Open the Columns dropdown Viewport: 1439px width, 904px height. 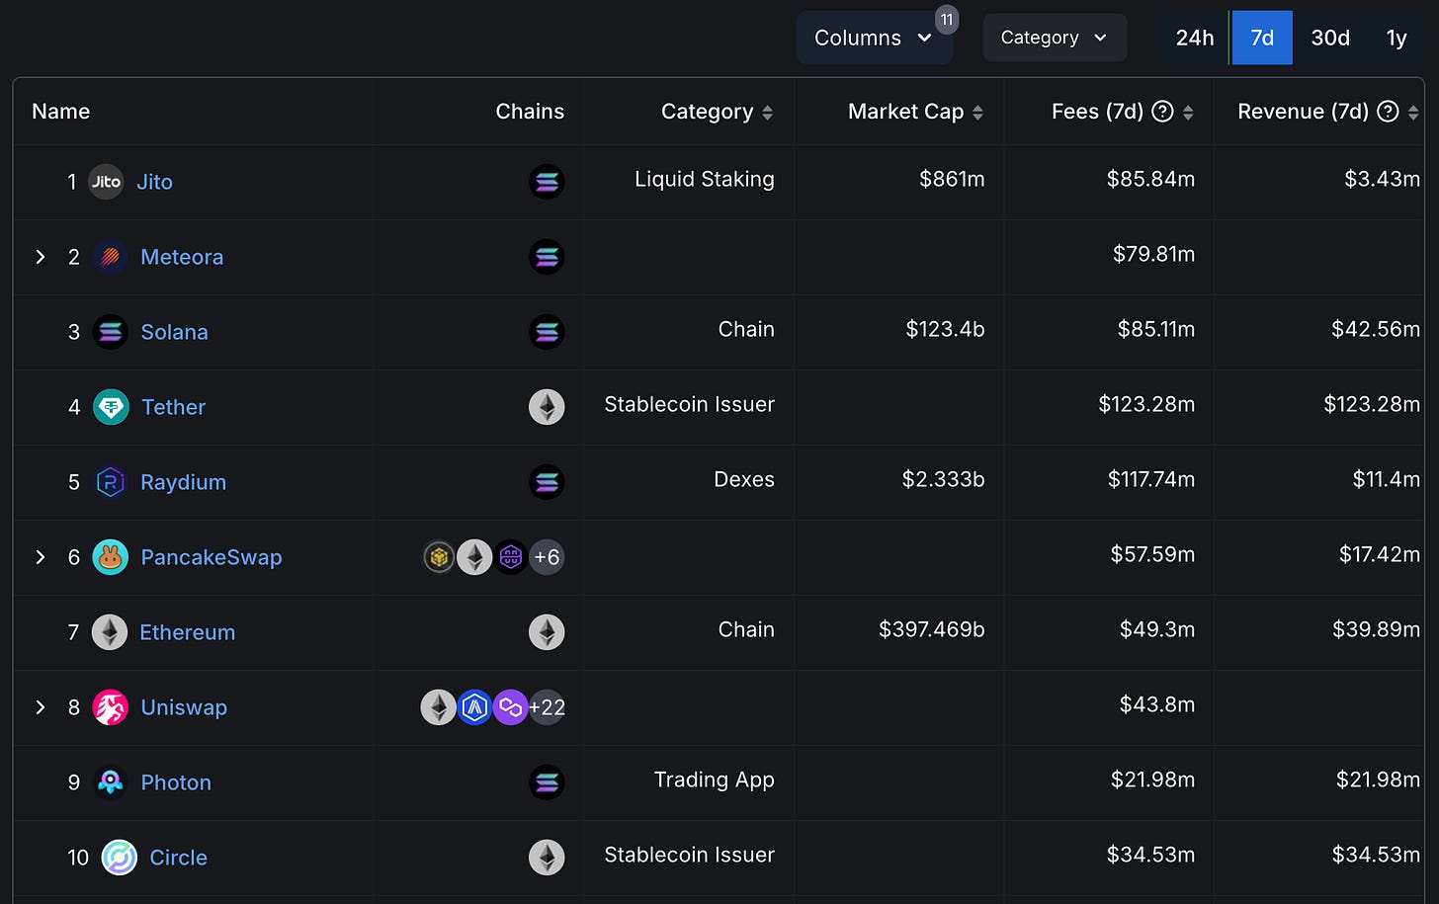point(874,38)
